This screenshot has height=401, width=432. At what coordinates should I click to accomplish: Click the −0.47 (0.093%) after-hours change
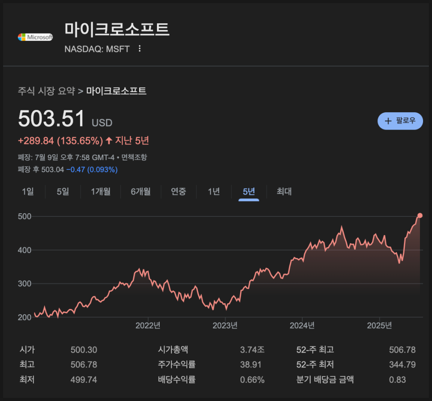(x=92, y=169)
